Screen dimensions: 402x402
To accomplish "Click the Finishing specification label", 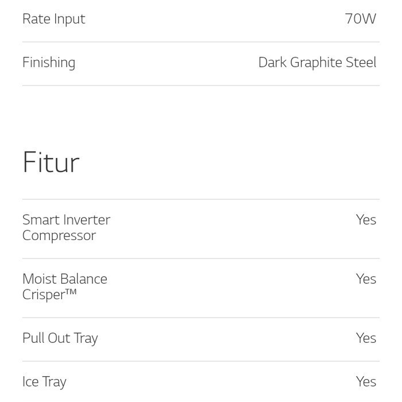I will (x=49, y=63).
